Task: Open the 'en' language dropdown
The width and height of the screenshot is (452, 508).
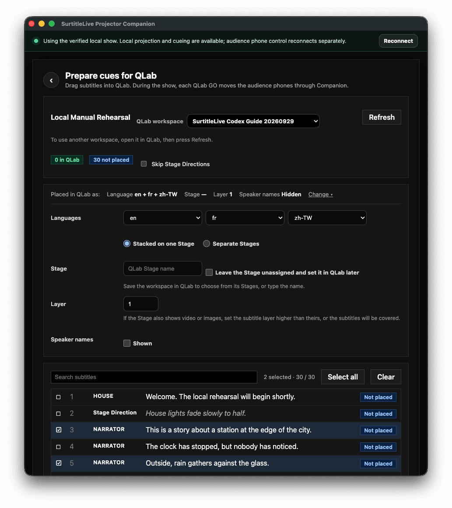Action: point(163,218)
